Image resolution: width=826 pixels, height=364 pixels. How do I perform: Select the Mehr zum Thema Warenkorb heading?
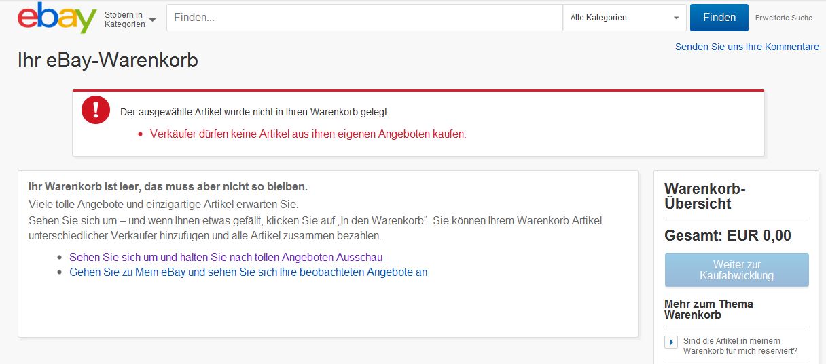coord(708,309)
